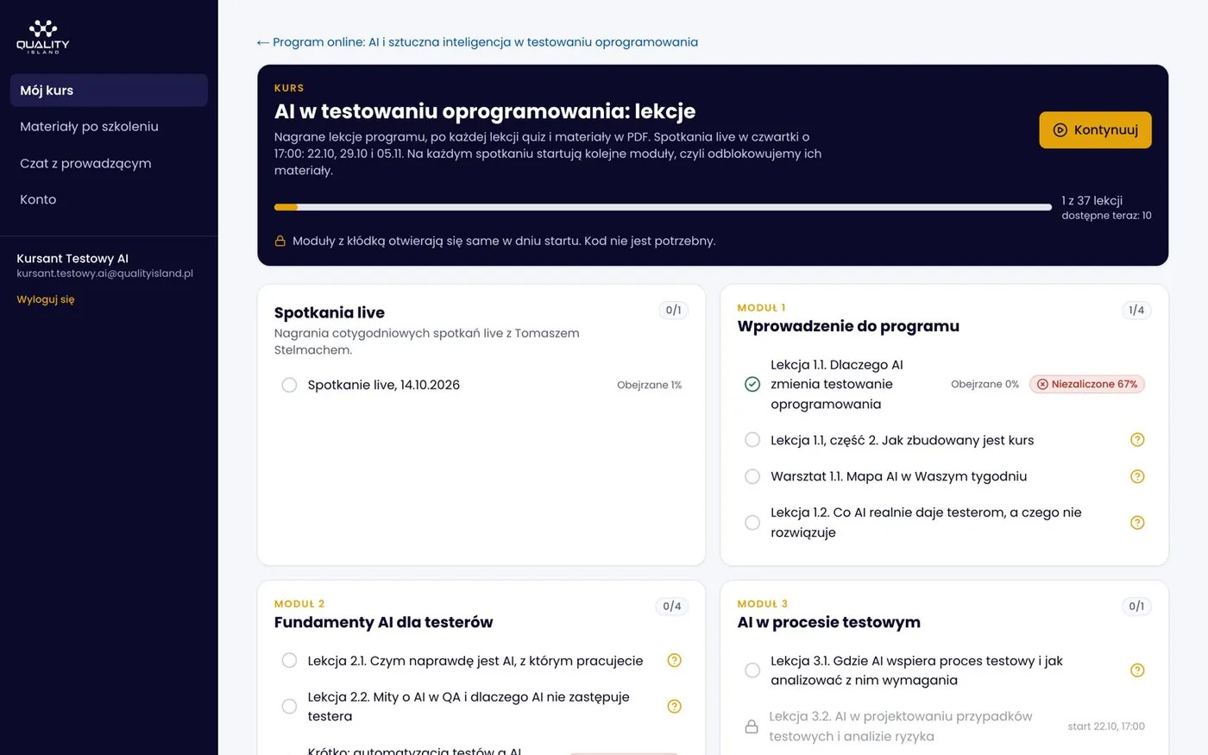Click quiz icon for Lekcja 3.1
The height and width of the screenshot is (755, 1208).
pos(1137,670)
